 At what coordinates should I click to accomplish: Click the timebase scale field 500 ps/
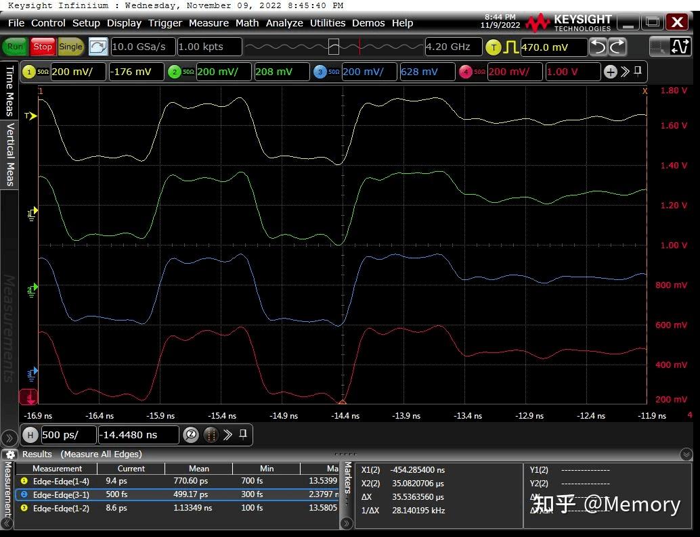pyautogui.click(x=68, y=435)
